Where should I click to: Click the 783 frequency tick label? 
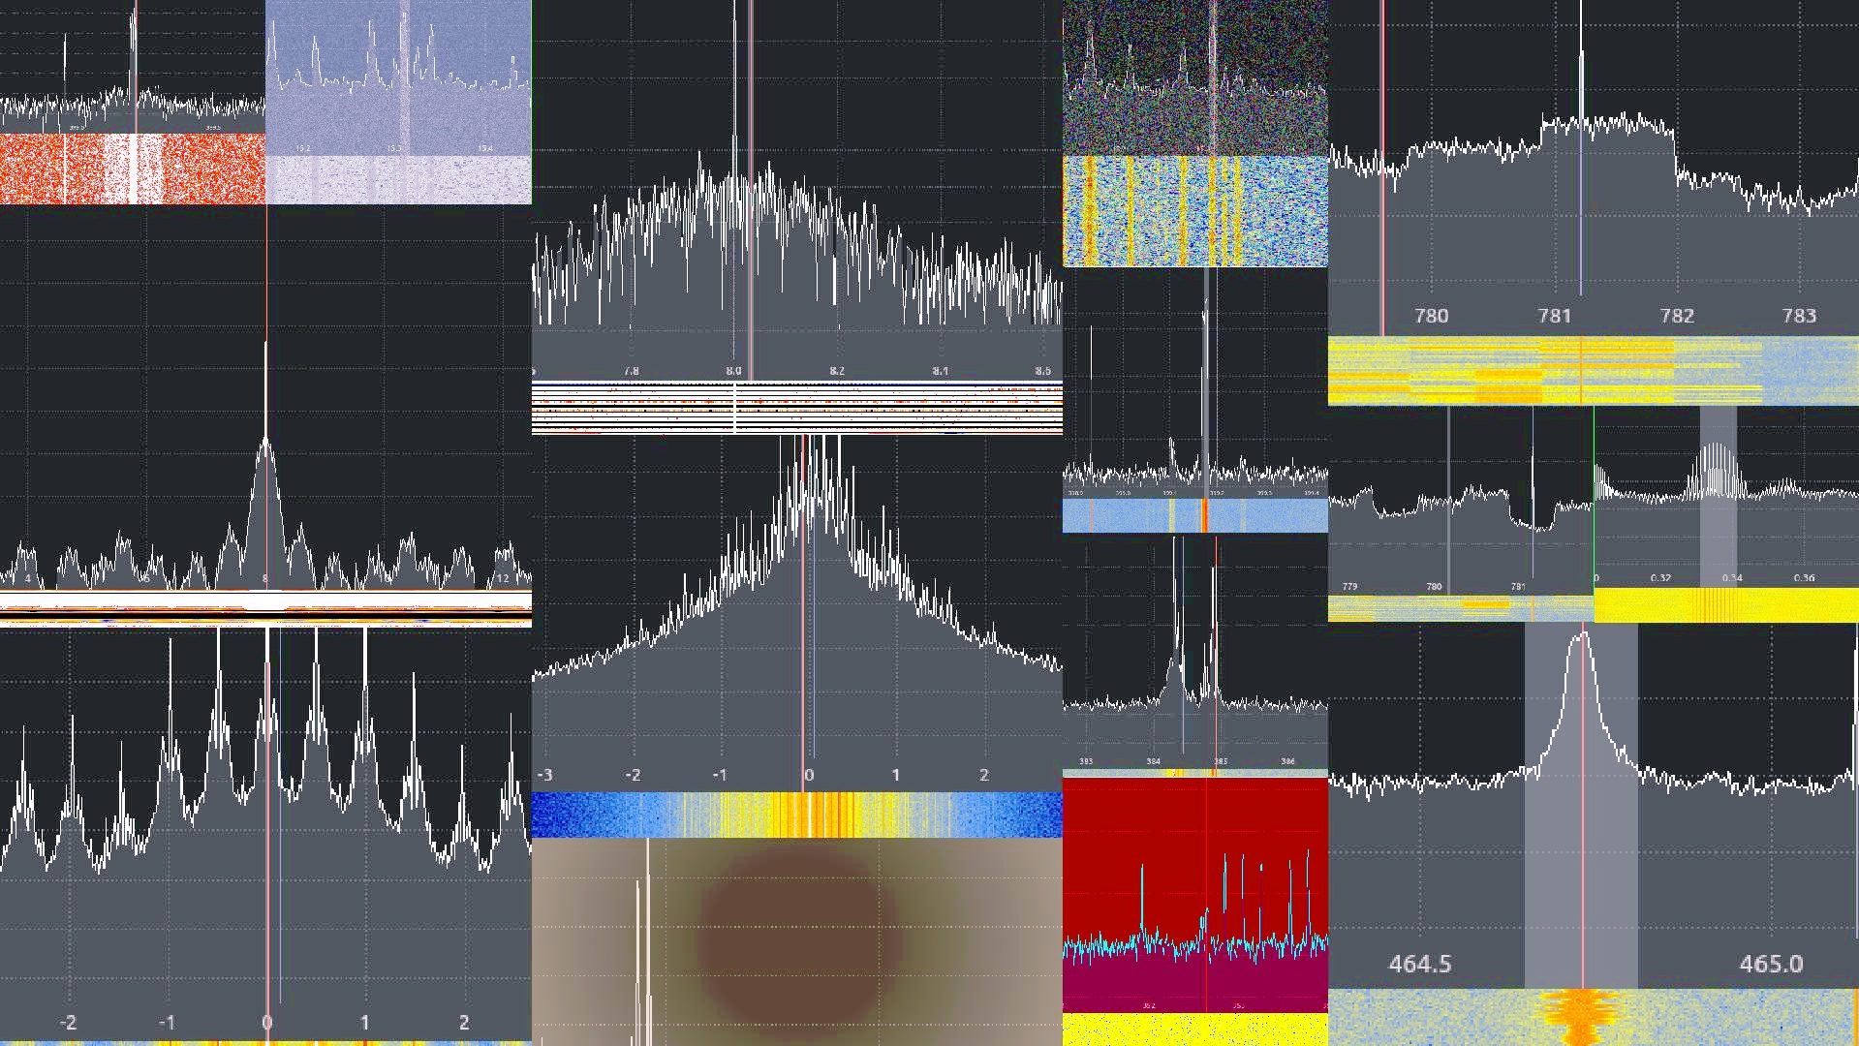[x=1799, y=316]
